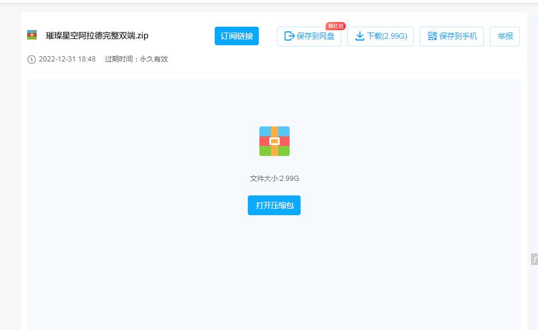538x330 pixels.
Task: Select the filename 璀璨星空阿拉德完整双端.zip
Action: tap(97, 35)
